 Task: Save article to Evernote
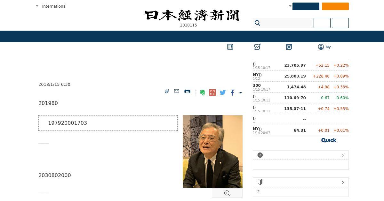click(202, 93)
